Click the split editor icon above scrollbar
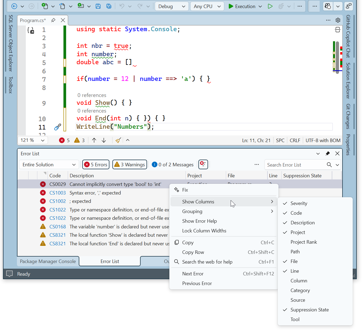The height and width of the screenshot is (331, 364). pos(338,30)
